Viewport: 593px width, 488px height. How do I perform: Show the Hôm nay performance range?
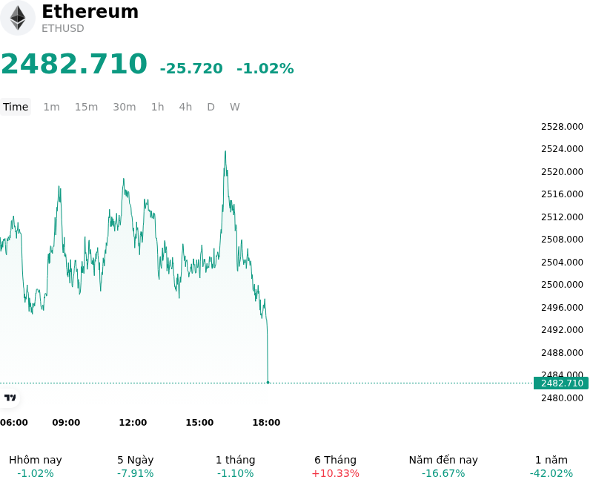click(36, 466)
